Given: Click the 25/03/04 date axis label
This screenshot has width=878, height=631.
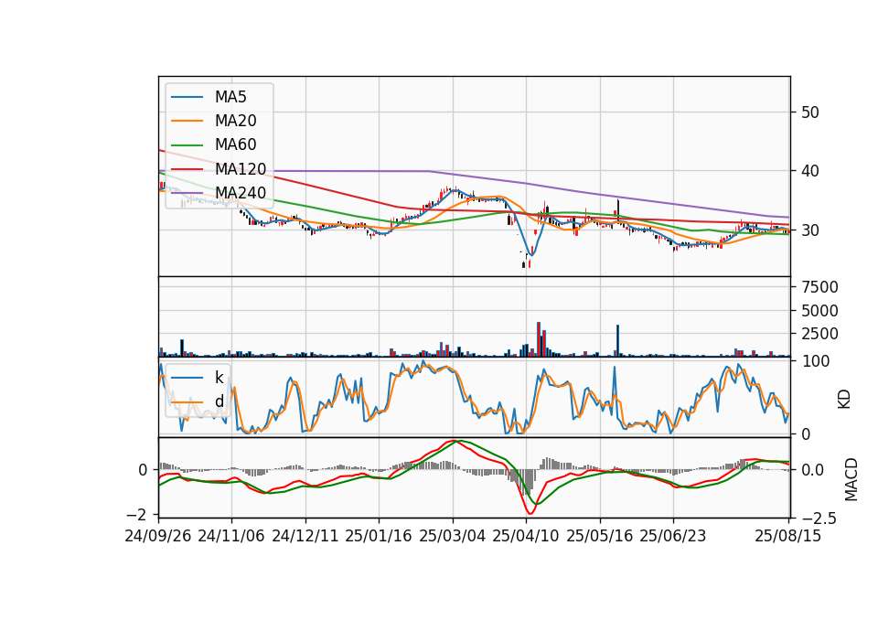Looking at the screenshot, I should tap(453, 536).
